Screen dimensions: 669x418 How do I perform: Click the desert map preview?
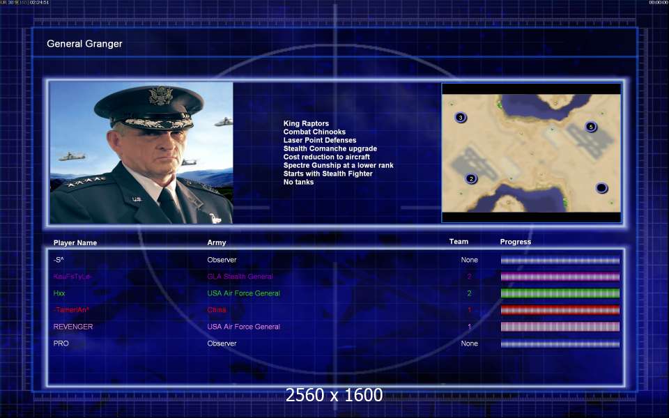click(x=532, y=153)
